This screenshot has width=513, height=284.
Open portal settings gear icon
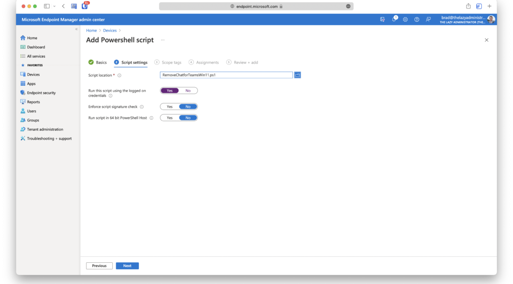click(x=405, y=20)
